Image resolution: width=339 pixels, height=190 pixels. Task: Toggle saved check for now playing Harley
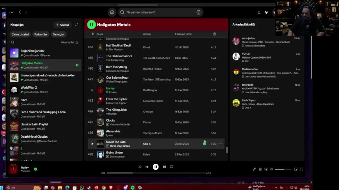[35, 169]
